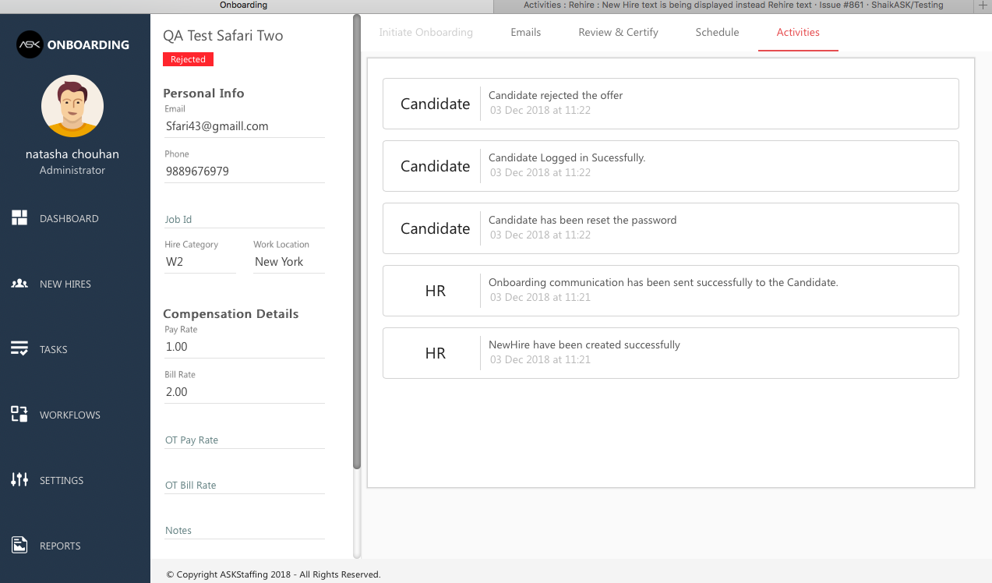Click 'Candidate has been reset the password'
This screenshot has height=583, width=992.
[670, 228]
